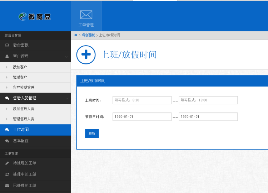Click the envelope 工单管理 icon in header
The width and height of the screenshot is (268, 193).
86,15
